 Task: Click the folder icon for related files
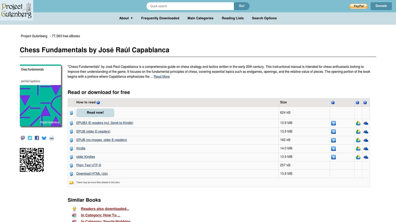71,182
